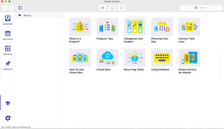Open the Categories and Folders thumbnail

pyautogui.click(x=135, y=27)
